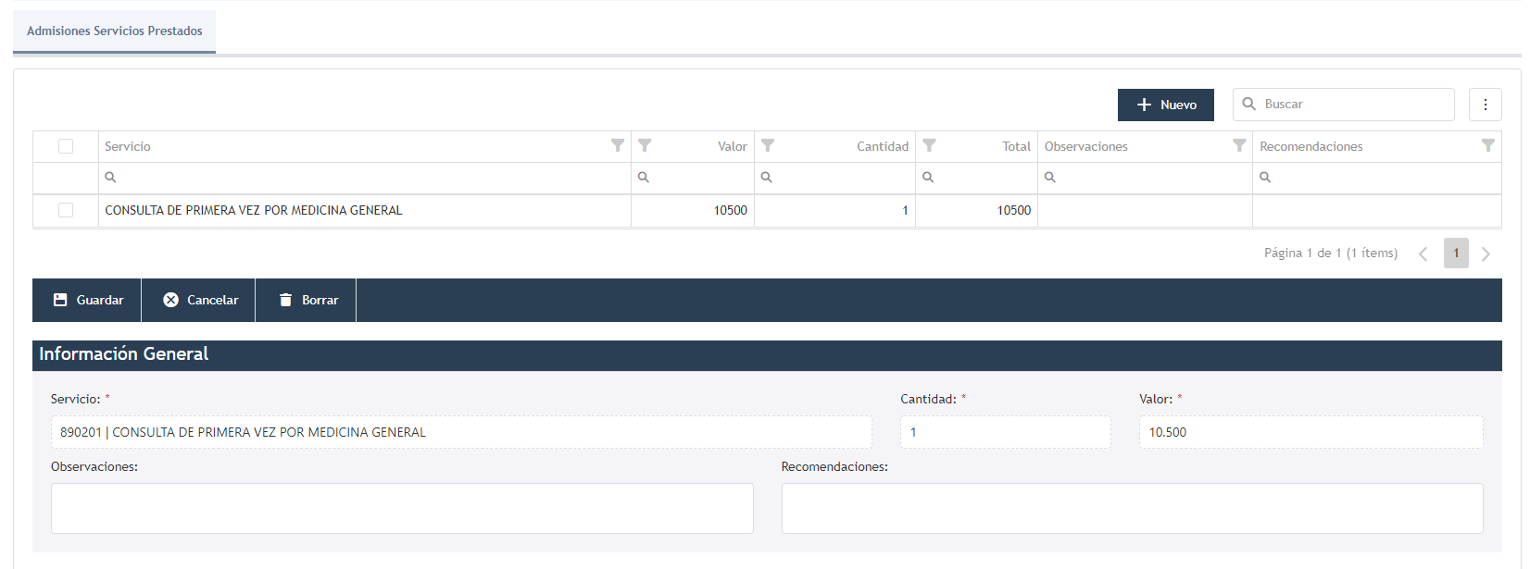The width and height of the screenshot is (1530, 569).
Task: Click the Total cell showing 10500
Action: 976,210
